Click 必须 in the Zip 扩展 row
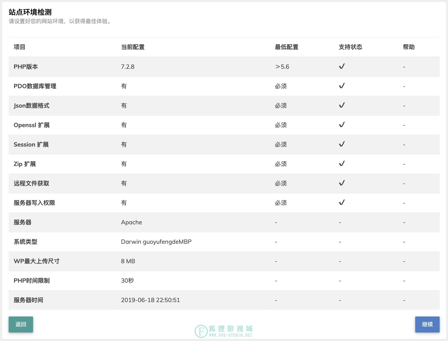The height and width of the screenshot is (341, 448). [281, 164]
